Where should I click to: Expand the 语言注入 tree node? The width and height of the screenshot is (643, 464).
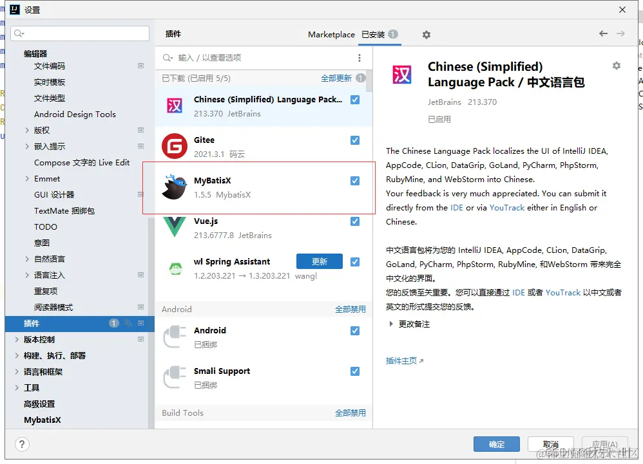(x=27, y=275)
